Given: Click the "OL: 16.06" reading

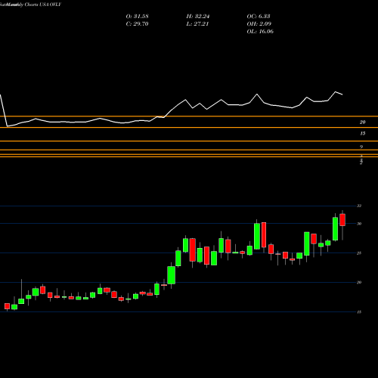Looking at the screenshot, I should (260, 32).
